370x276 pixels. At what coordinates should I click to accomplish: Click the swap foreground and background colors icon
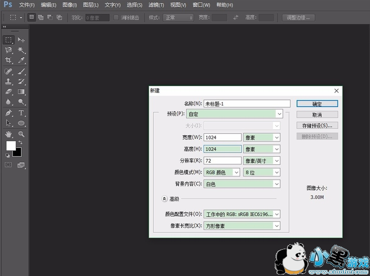coord(20,143)
